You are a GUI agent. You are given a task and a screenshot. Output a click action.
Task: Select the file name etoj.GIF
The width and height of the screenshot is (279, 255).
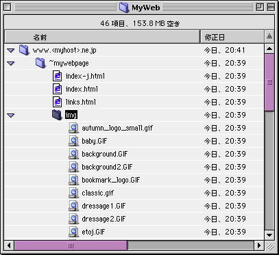tap(93, 232)
